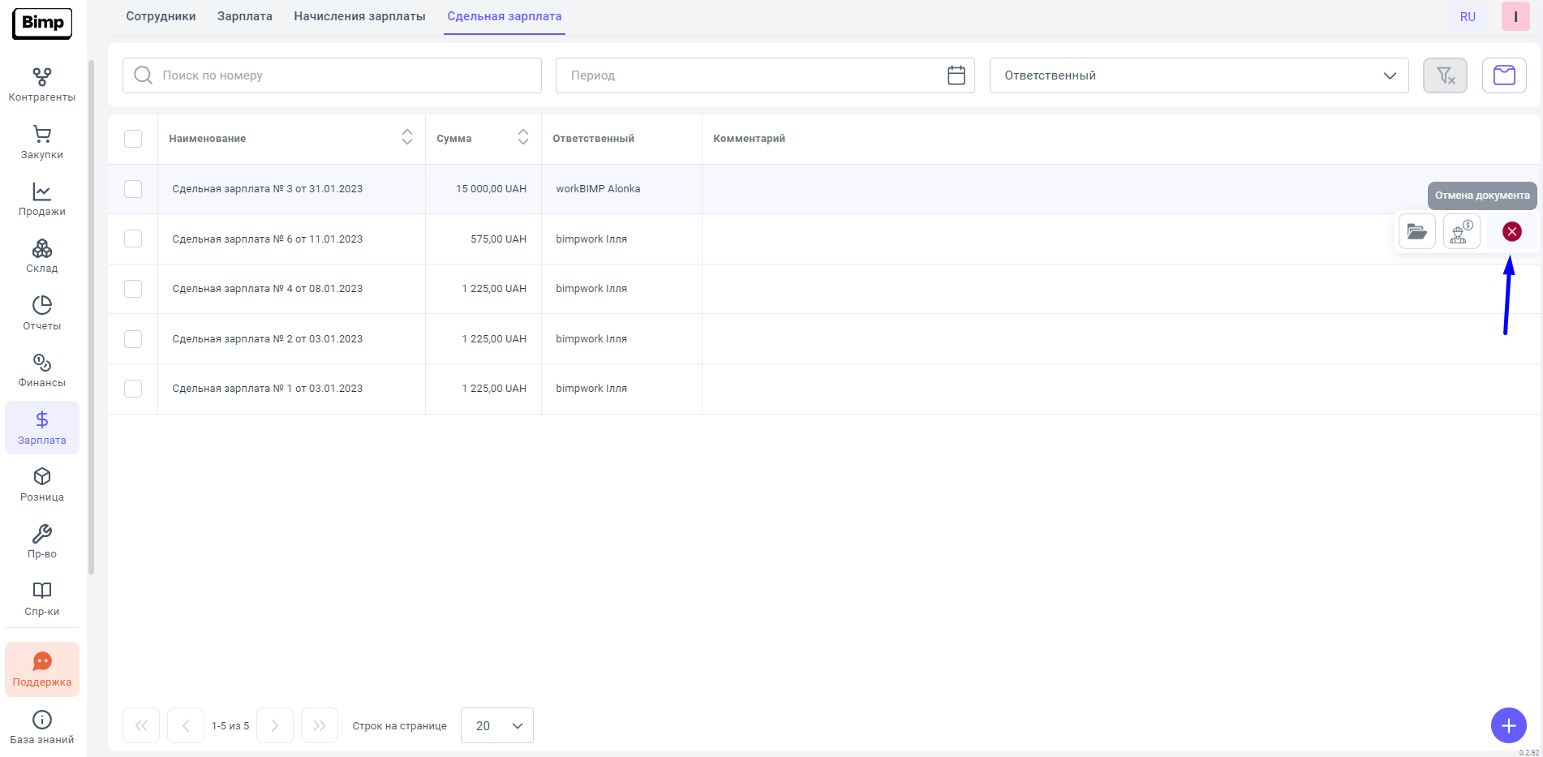Click the employee payment icon in row actions
The width and height of the screenshot is (1543, 757).
[1461, 232]
